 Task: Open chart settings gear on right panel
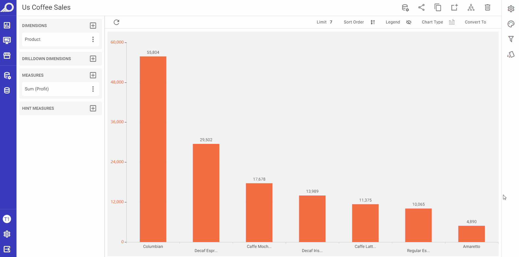[511, 9]
